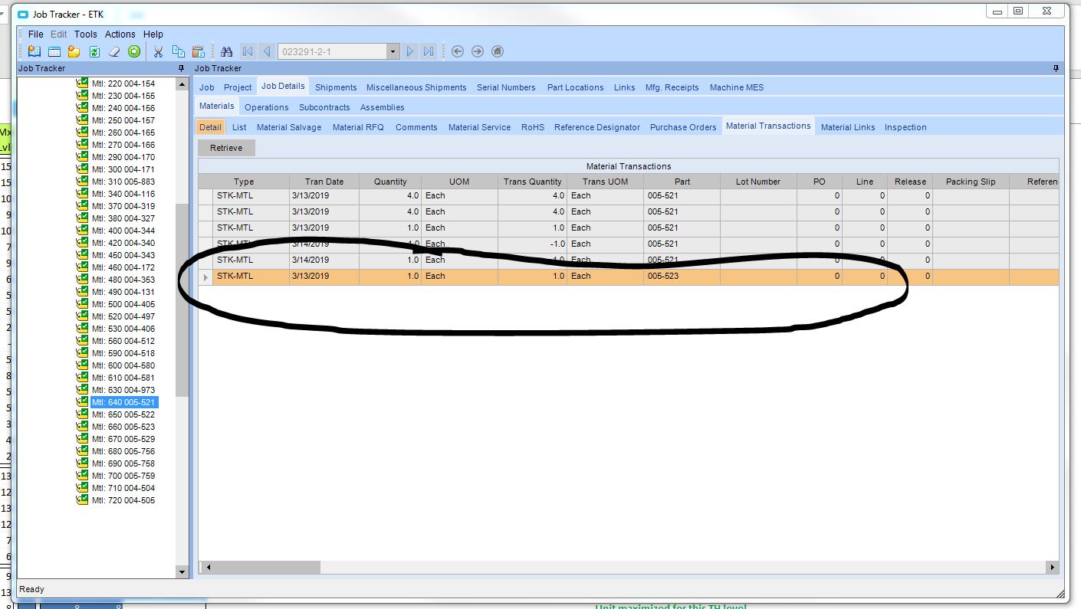Open the Miscellaneous Shipments tab
1081x609 pixels.
[x=416, y=87]
